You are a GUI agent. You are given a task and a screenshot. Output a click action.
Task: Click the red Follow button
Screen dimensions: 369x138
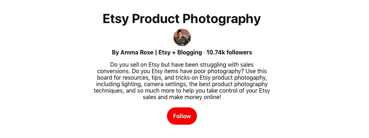point(182,116)
